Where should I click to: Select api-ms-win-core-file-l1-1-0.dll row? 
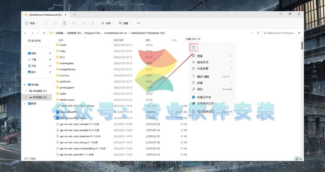click(x=122, y=154)
